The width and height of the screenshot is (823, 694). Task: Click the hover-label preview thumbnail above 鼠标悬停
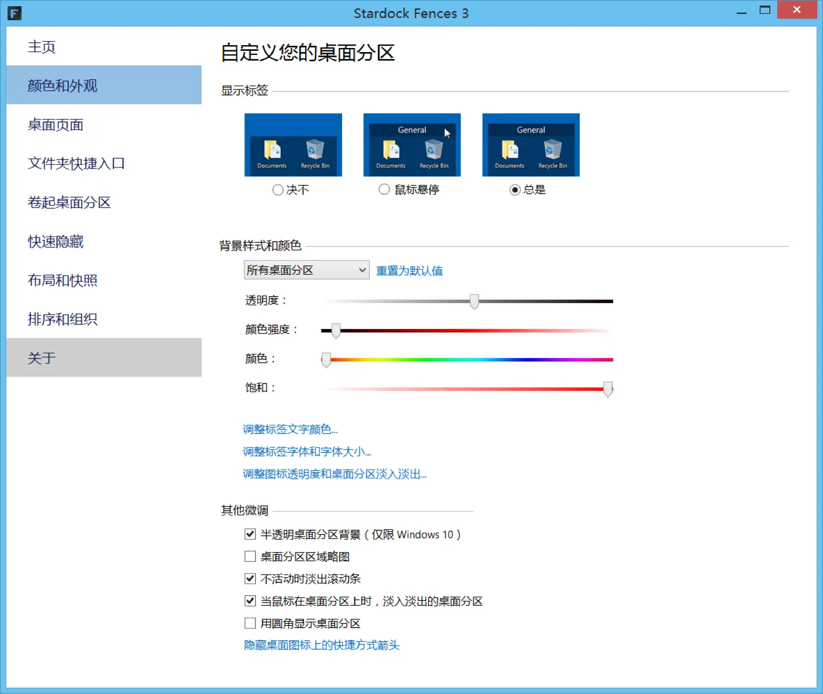point(412,145)
